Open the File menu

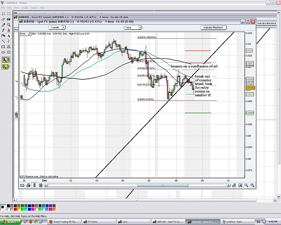(3, 8)
